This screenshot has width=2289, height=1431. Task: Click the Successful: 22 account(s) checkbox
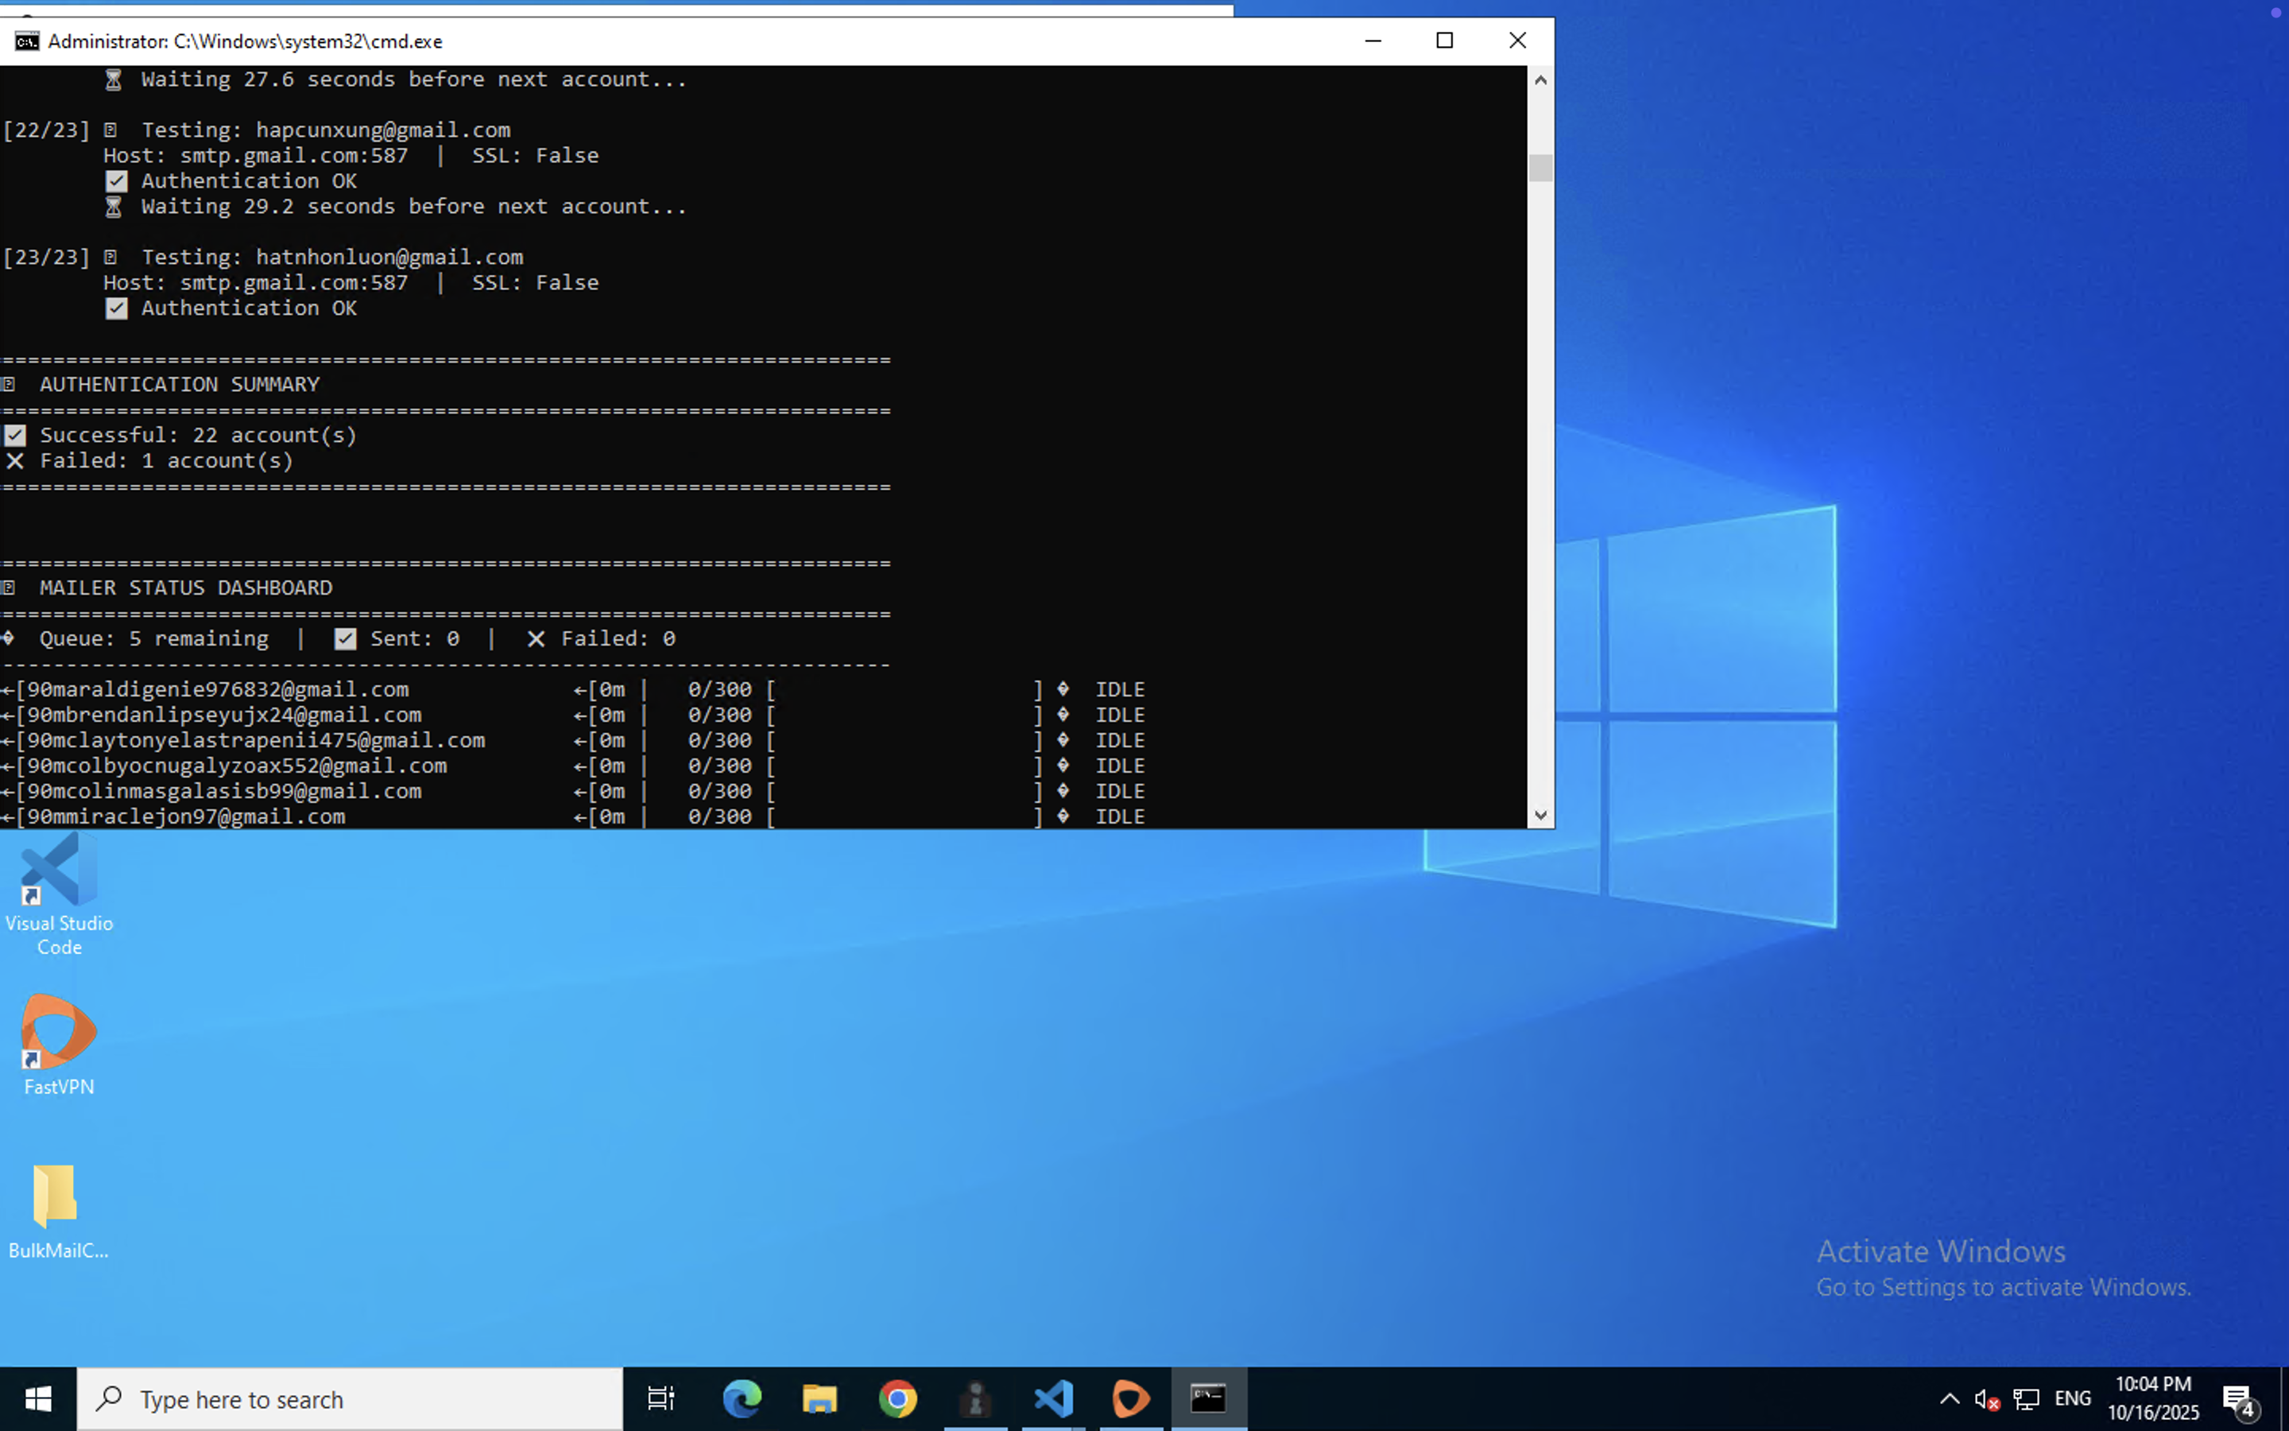pos(15,434)
